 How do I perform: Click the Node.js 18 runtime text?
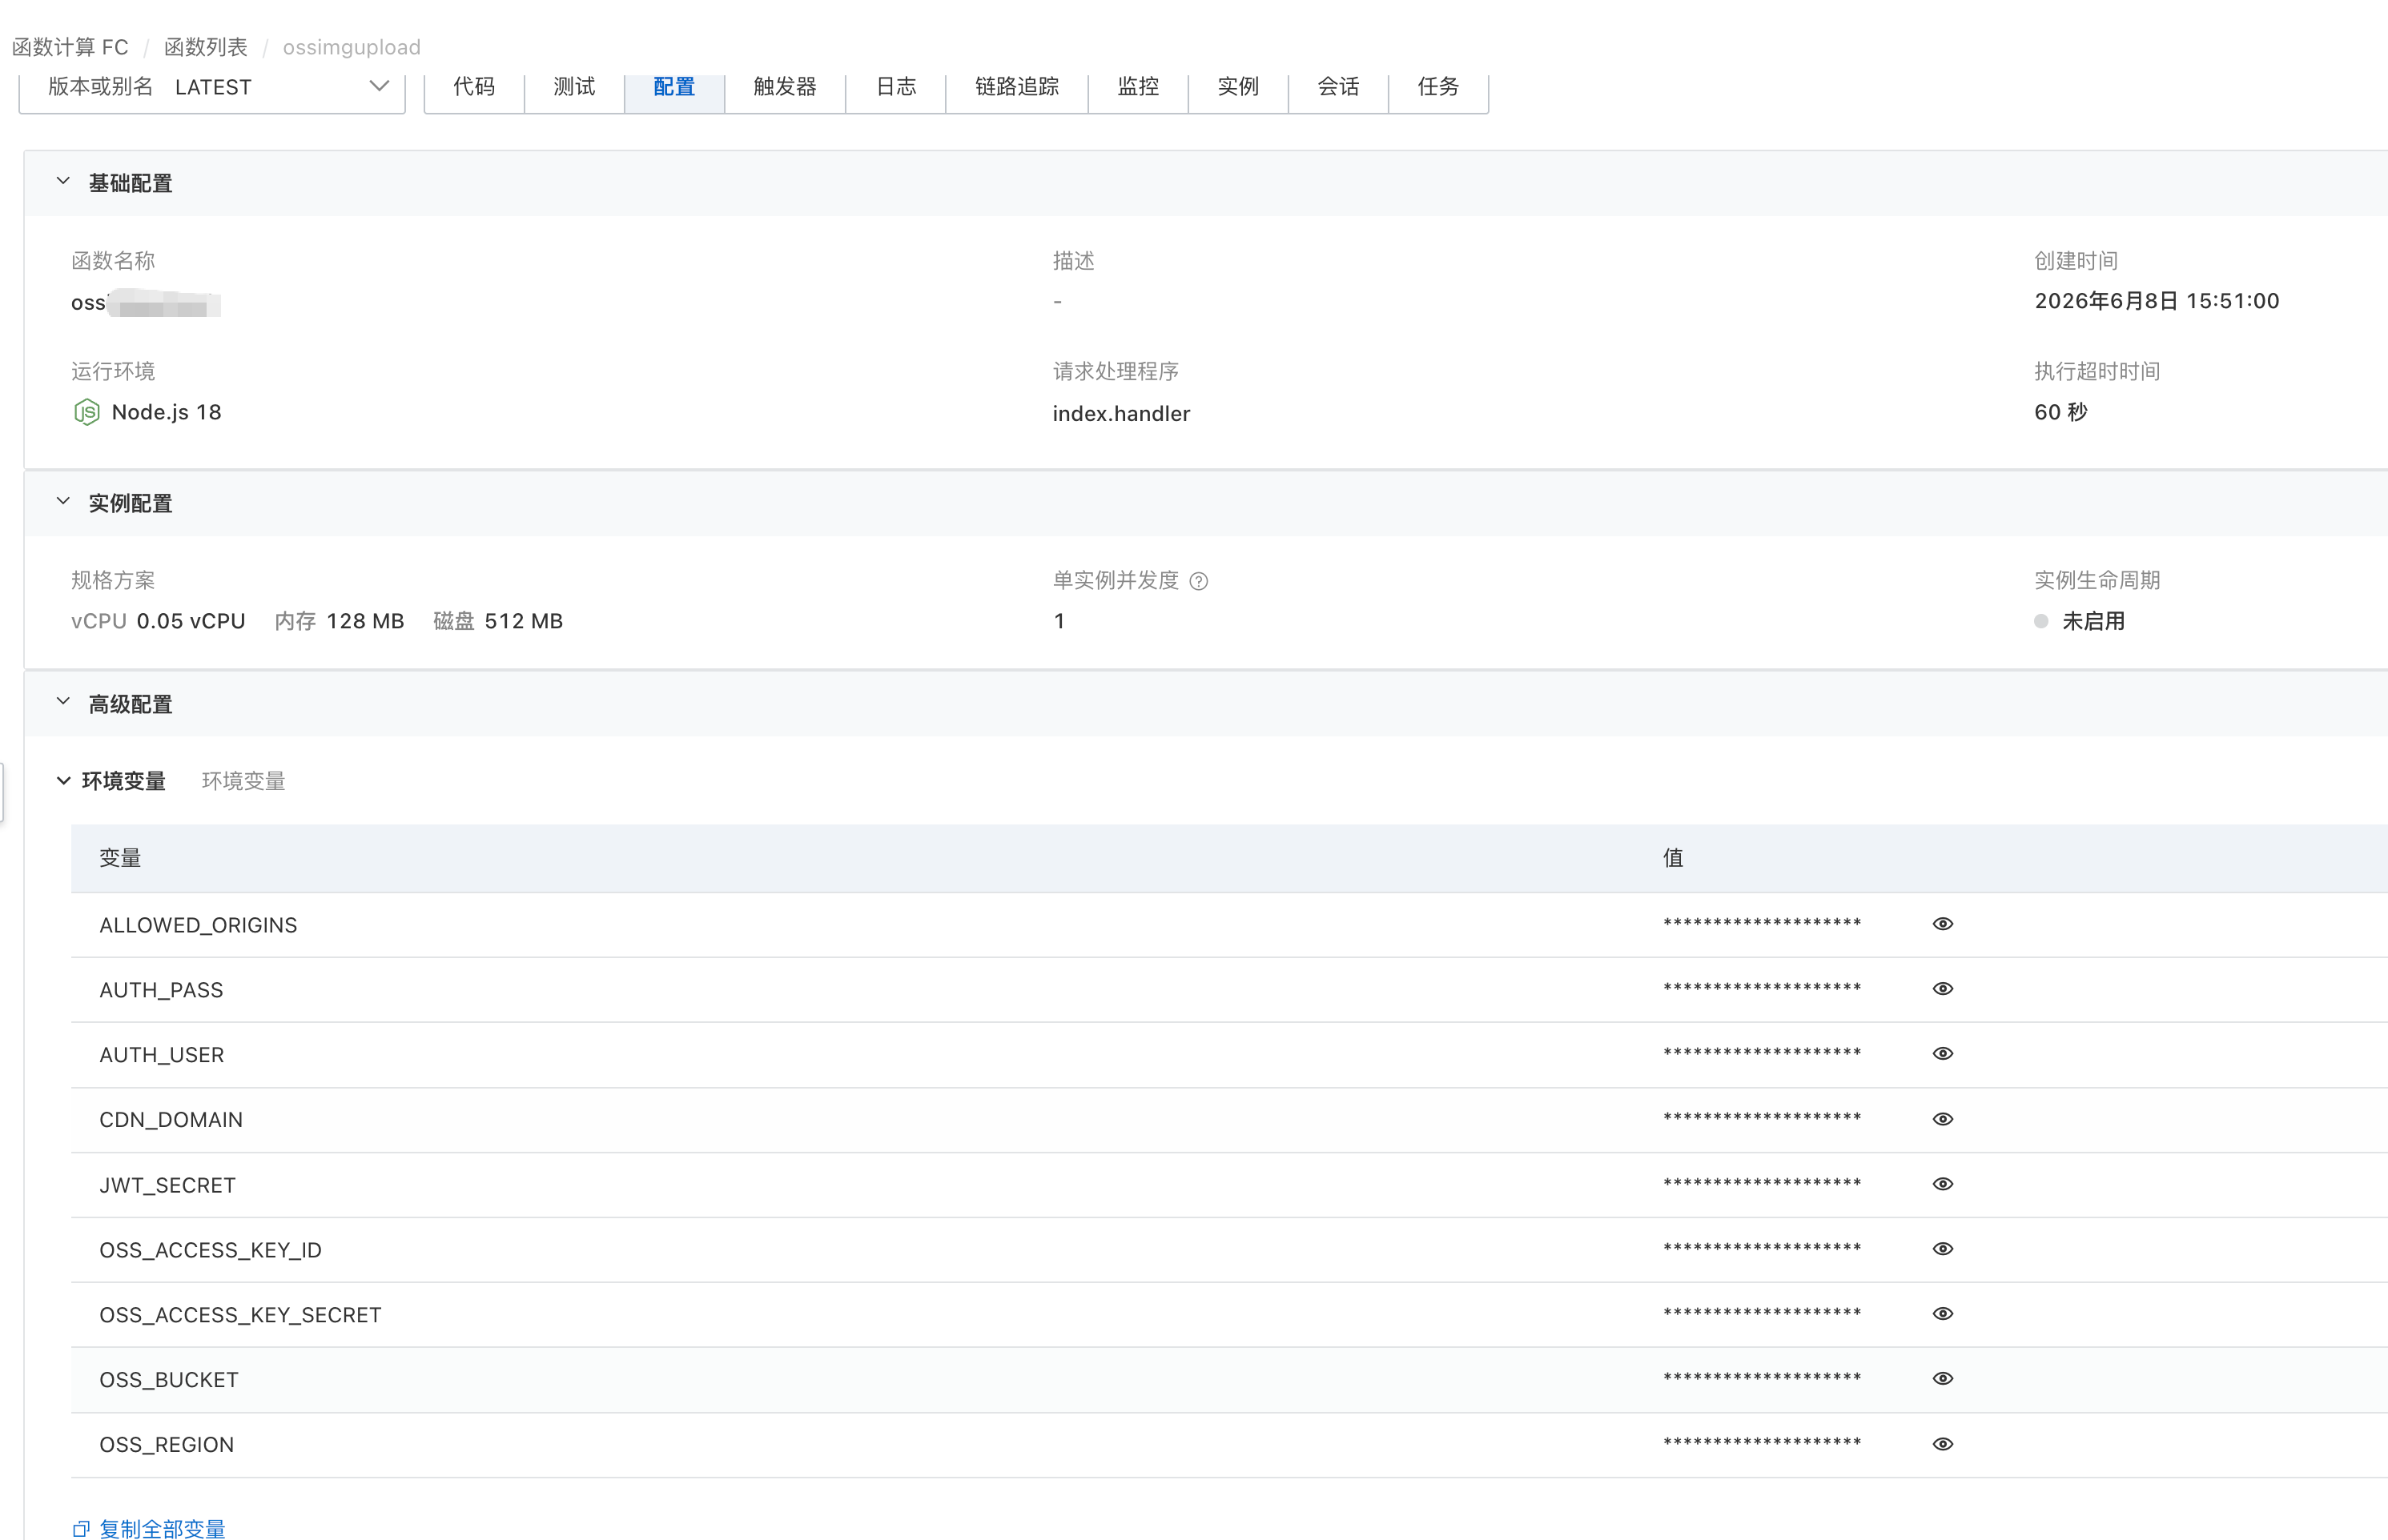tap(166, 412)
